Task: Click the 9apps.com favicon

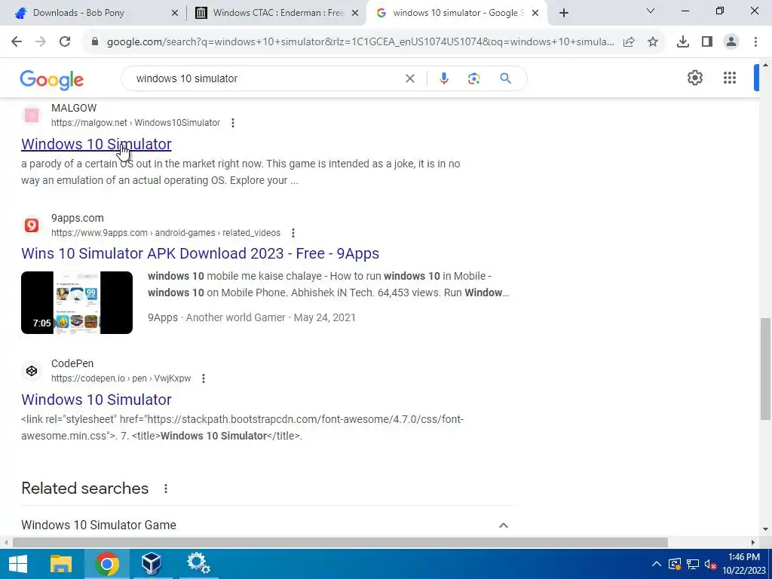Action: [x=32, y=225]
